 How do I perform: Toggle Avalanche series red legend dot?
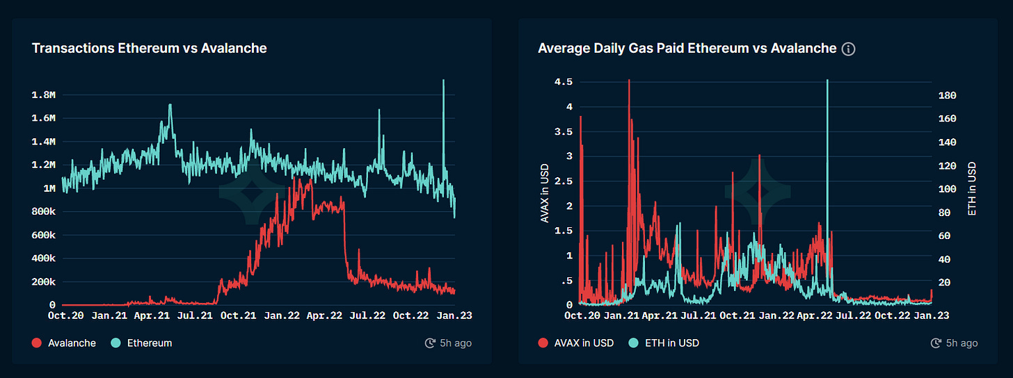coord(37,343)
